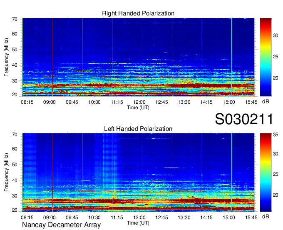This screenshot has width=283, height=230.
Task: Click the "Right Handed Polarization" plot title
Action: point(138,13)
